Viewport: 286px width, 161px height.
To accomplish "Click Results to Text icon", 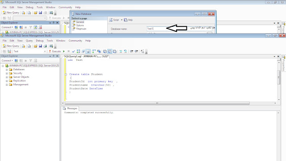I will [x=105, y=51].
